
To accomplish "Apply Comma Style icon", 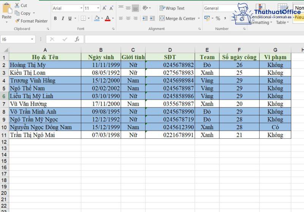I will (x=225, y=18).
